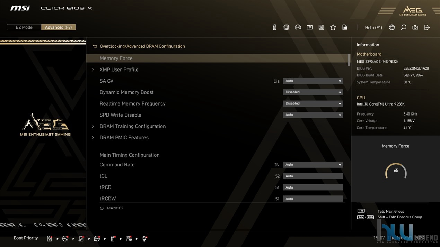Expand the DRAM Training Configuration chevron

[93, 126]
